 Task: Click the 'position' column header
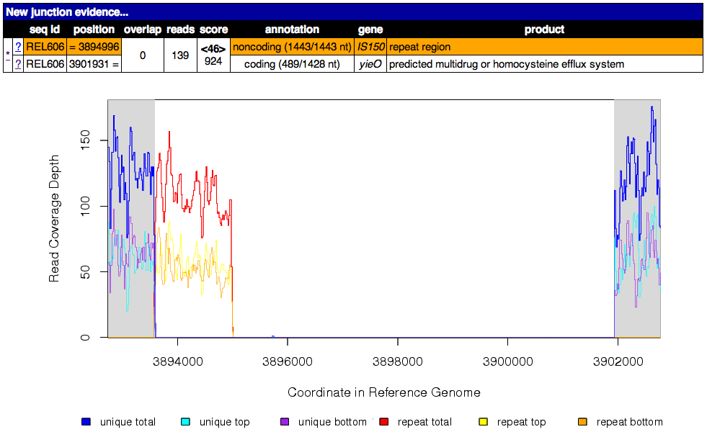click(x=94, y=30)
